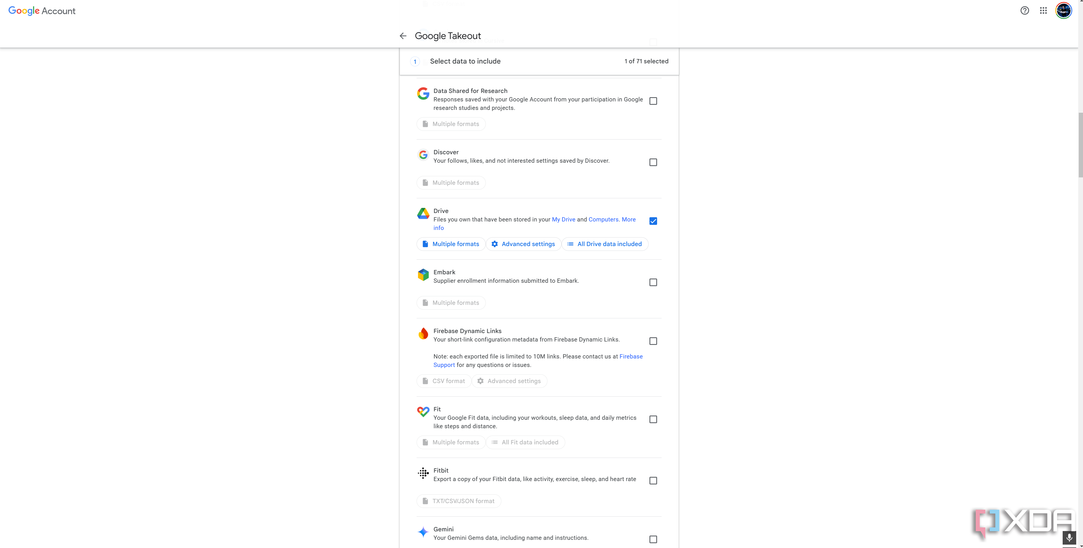Check the Data Shared for Research checkbox
1083x548 pixels.
coord(653,101)
